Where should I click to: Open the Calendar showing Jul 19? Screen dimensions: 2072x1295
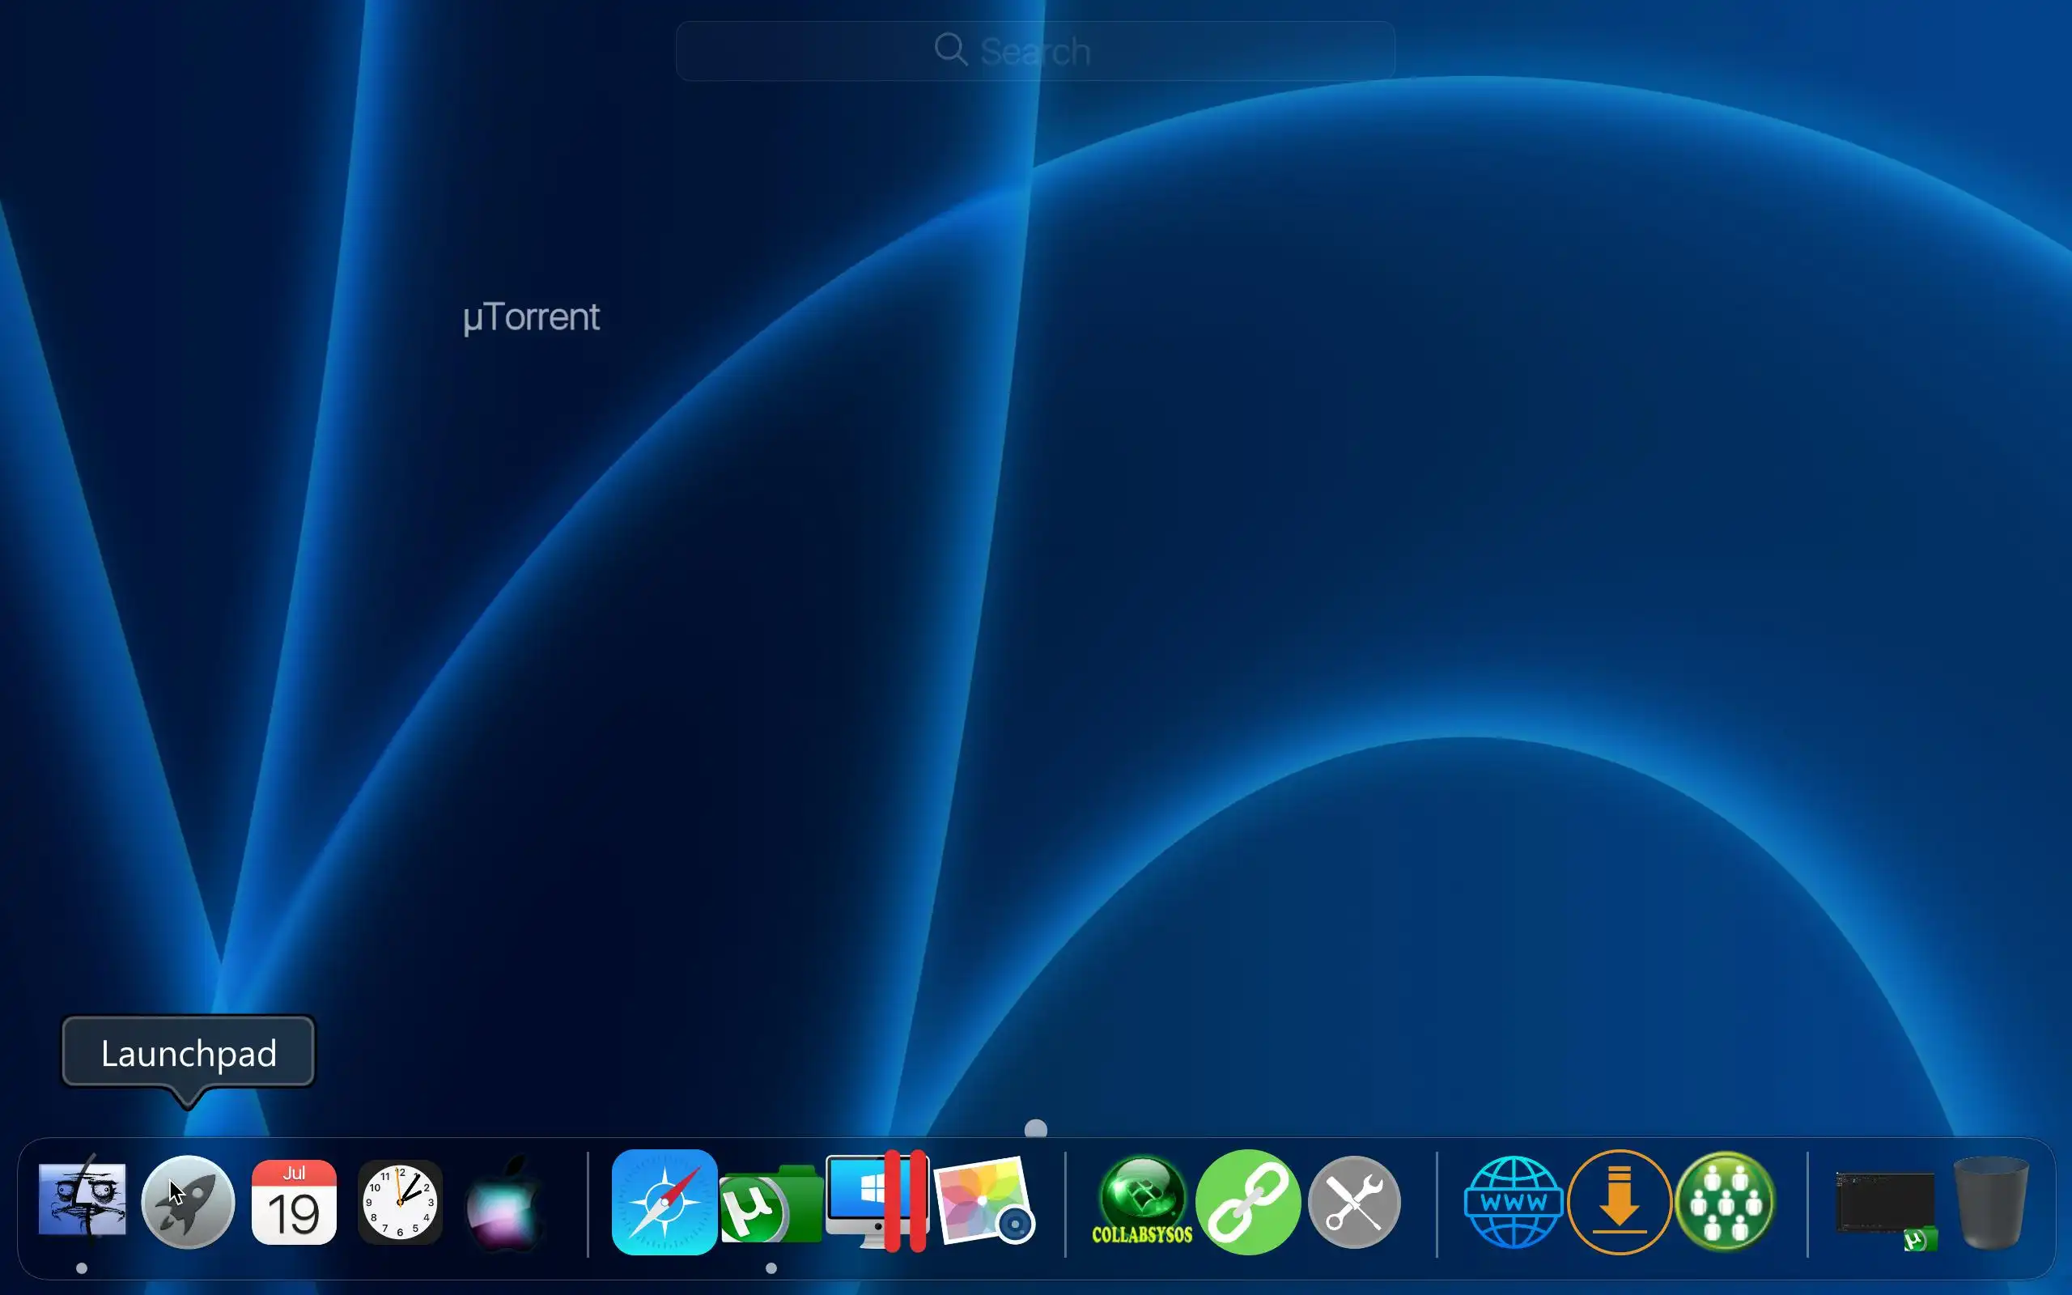294,1202
